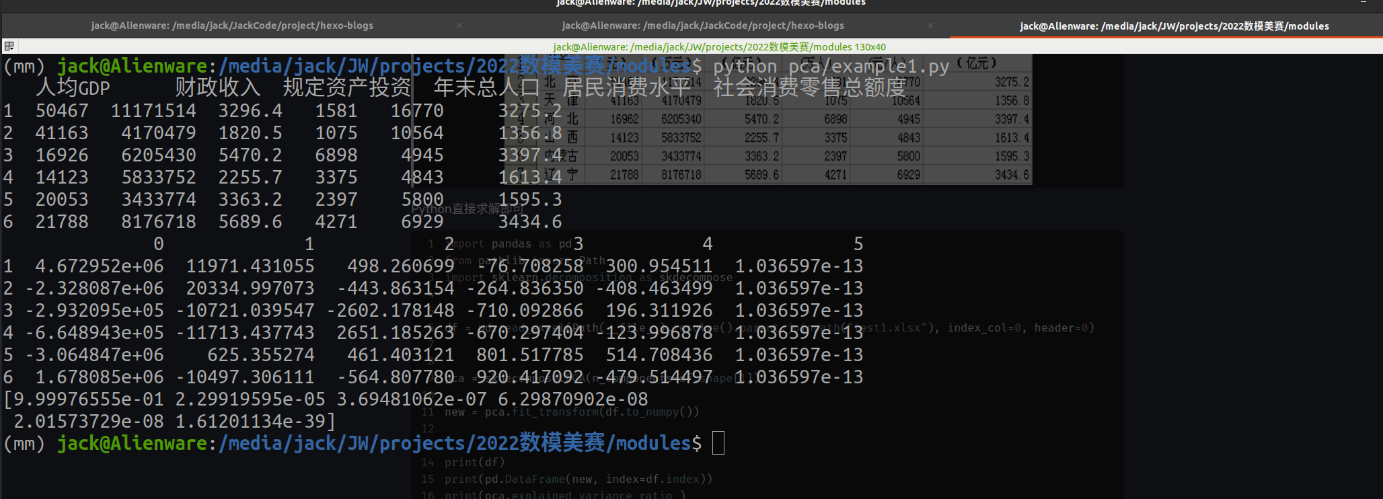Click the PCA value '-443.863154'
The width and height of the screenshot is (1383, 499).
click(396, 288)
